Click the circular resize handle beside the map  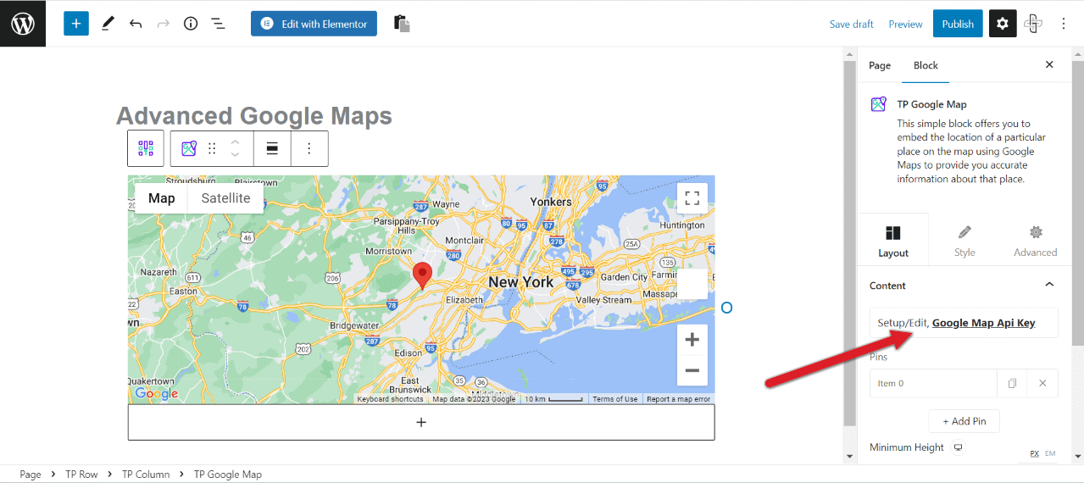tap(726, 308)
